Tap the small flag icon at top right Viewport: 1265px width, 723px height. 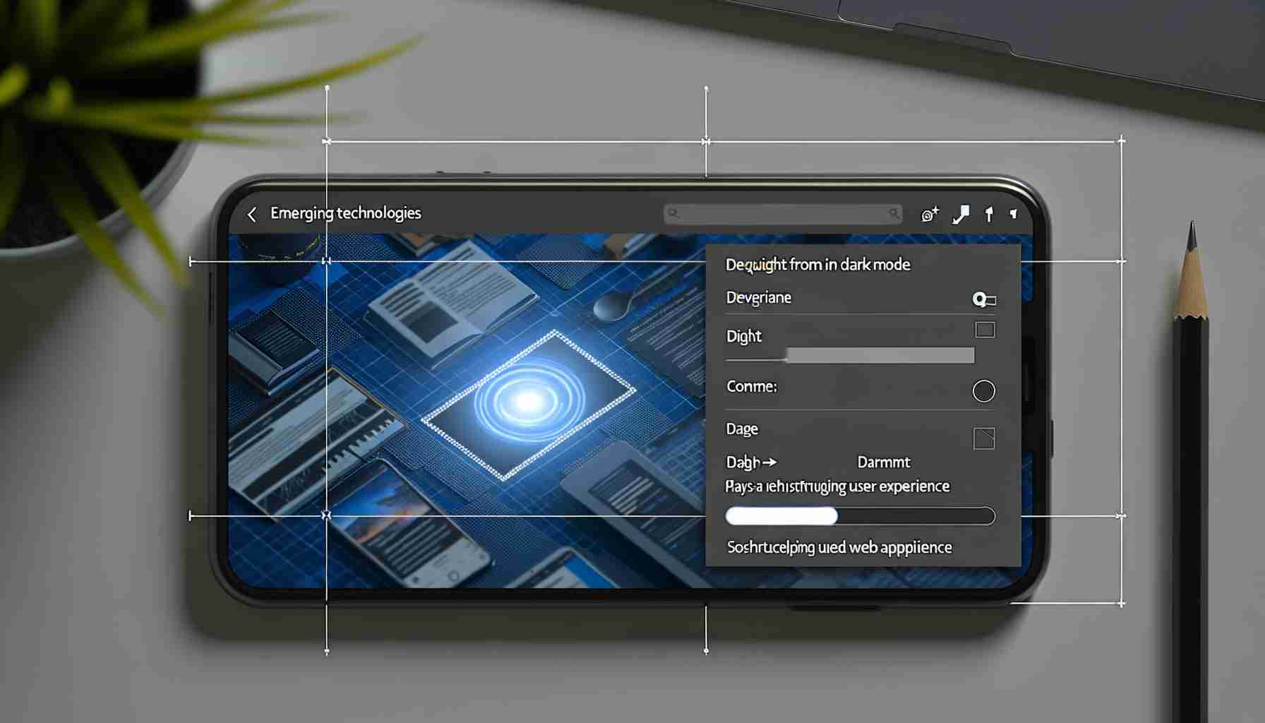tap(1014, 214)
